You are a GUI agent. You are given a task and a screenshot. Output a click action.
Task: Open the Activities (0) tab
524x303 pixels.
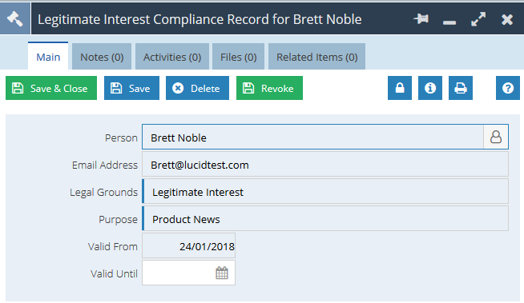click(172, 57)
